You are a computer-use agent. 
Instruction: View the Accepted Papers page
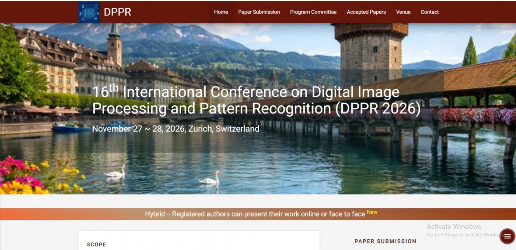(x=366, y=12)
